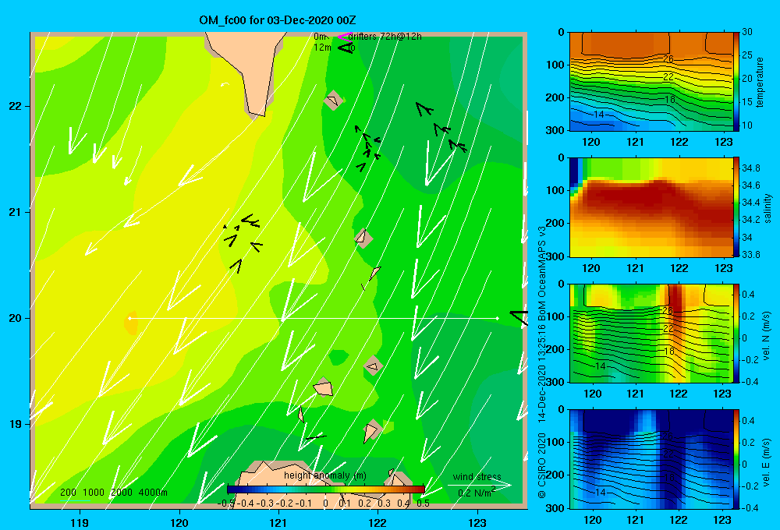Click the map title 'OM_fc00 for 03-Dec-2020 00Z'
This screenshot has width=780, height=530.
[x=278, y=20]
